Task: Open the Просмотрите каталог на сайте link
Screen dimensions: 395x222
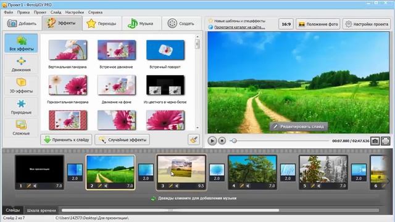Action: point(239,27)
